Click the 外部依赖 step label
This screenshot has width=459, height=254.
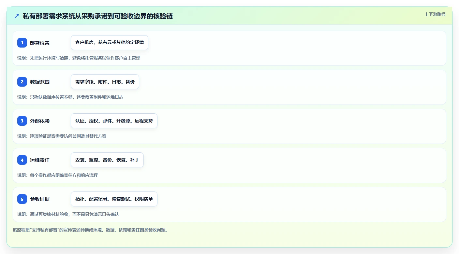(x=40, y=121)
